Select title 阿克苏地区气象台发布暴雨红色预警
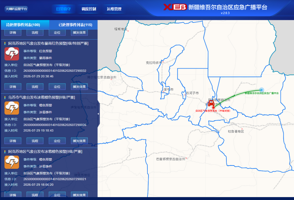The height and width of the screenshot is (200, 294). click(48, 43)
